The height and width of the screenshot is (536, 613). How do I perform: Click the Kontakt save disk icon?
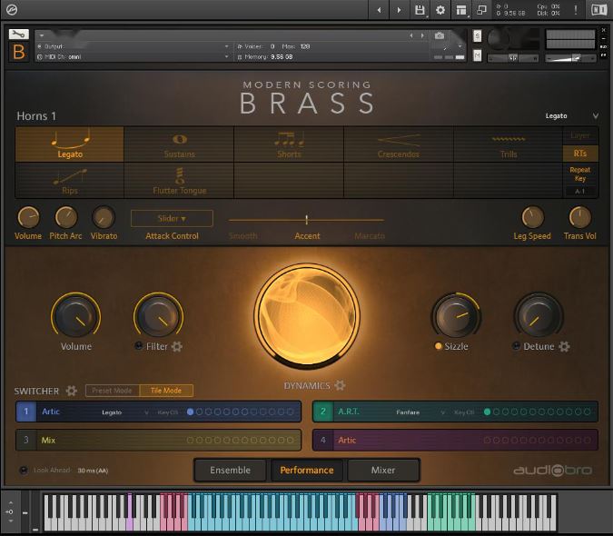click(x=420, y=10)
